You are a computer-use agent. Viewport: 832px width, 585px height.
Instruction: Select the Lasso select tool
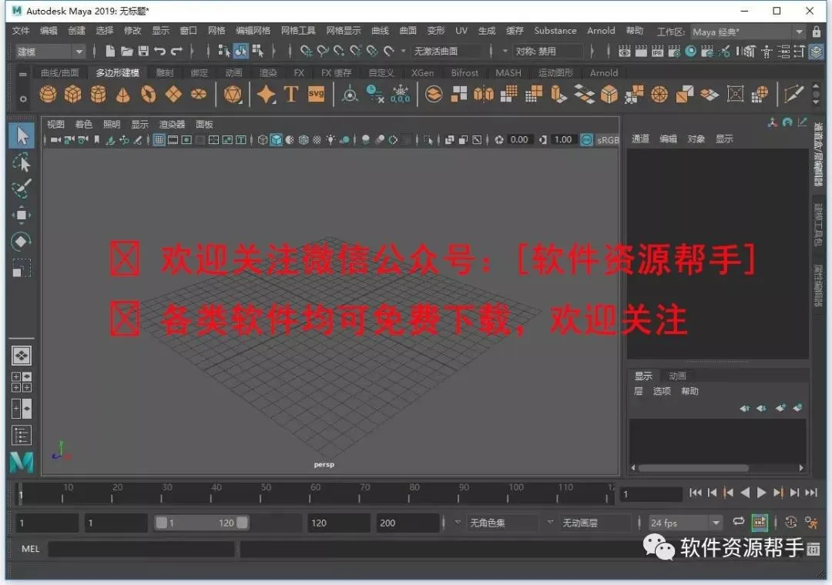click(x=22, y=162)
